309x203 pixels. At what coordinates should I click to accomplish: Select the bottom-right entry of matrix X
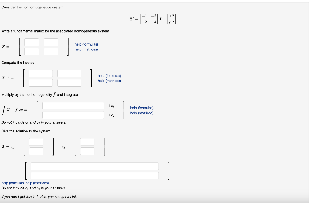click(50, 51)
